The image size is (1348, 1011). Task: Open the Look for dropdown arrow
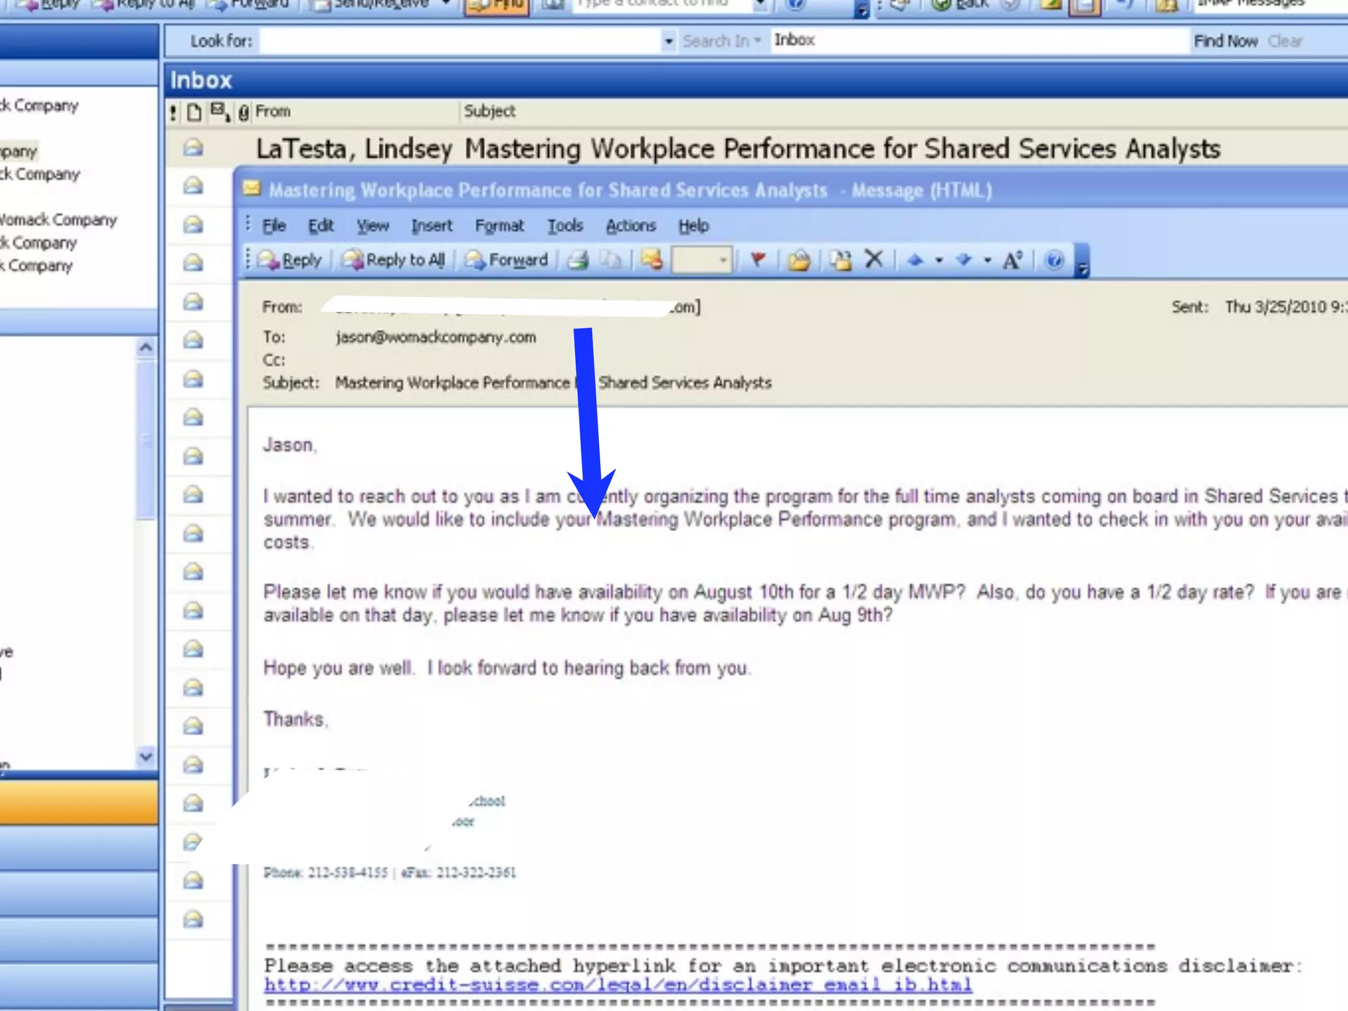point(668,41)
